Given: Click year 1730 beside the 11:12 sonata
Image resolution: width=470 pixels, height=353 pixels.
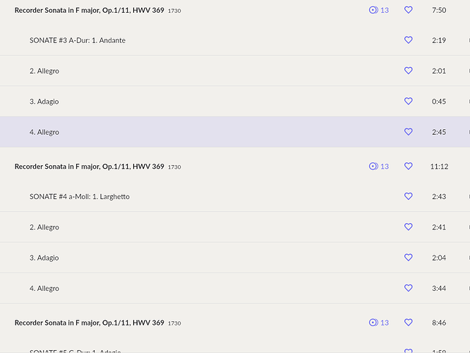Looking at the screenshot, I should pyautogui.click(x=174, y=167).
